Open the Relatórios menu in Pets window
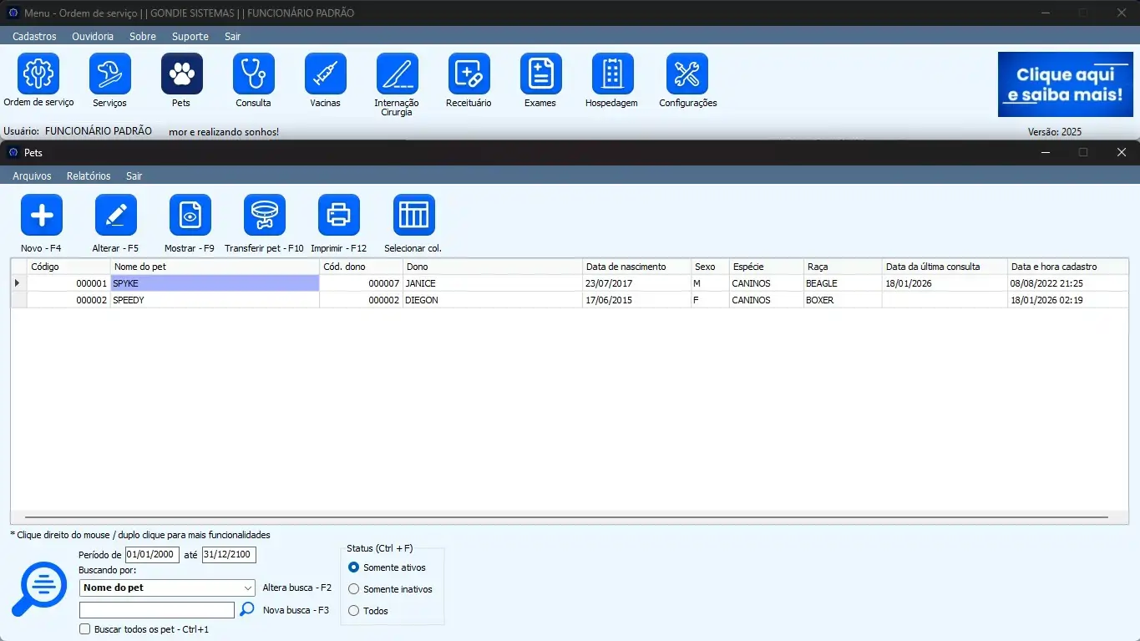This screenshot has height=641, width=1140. click(x=89, y=176)
